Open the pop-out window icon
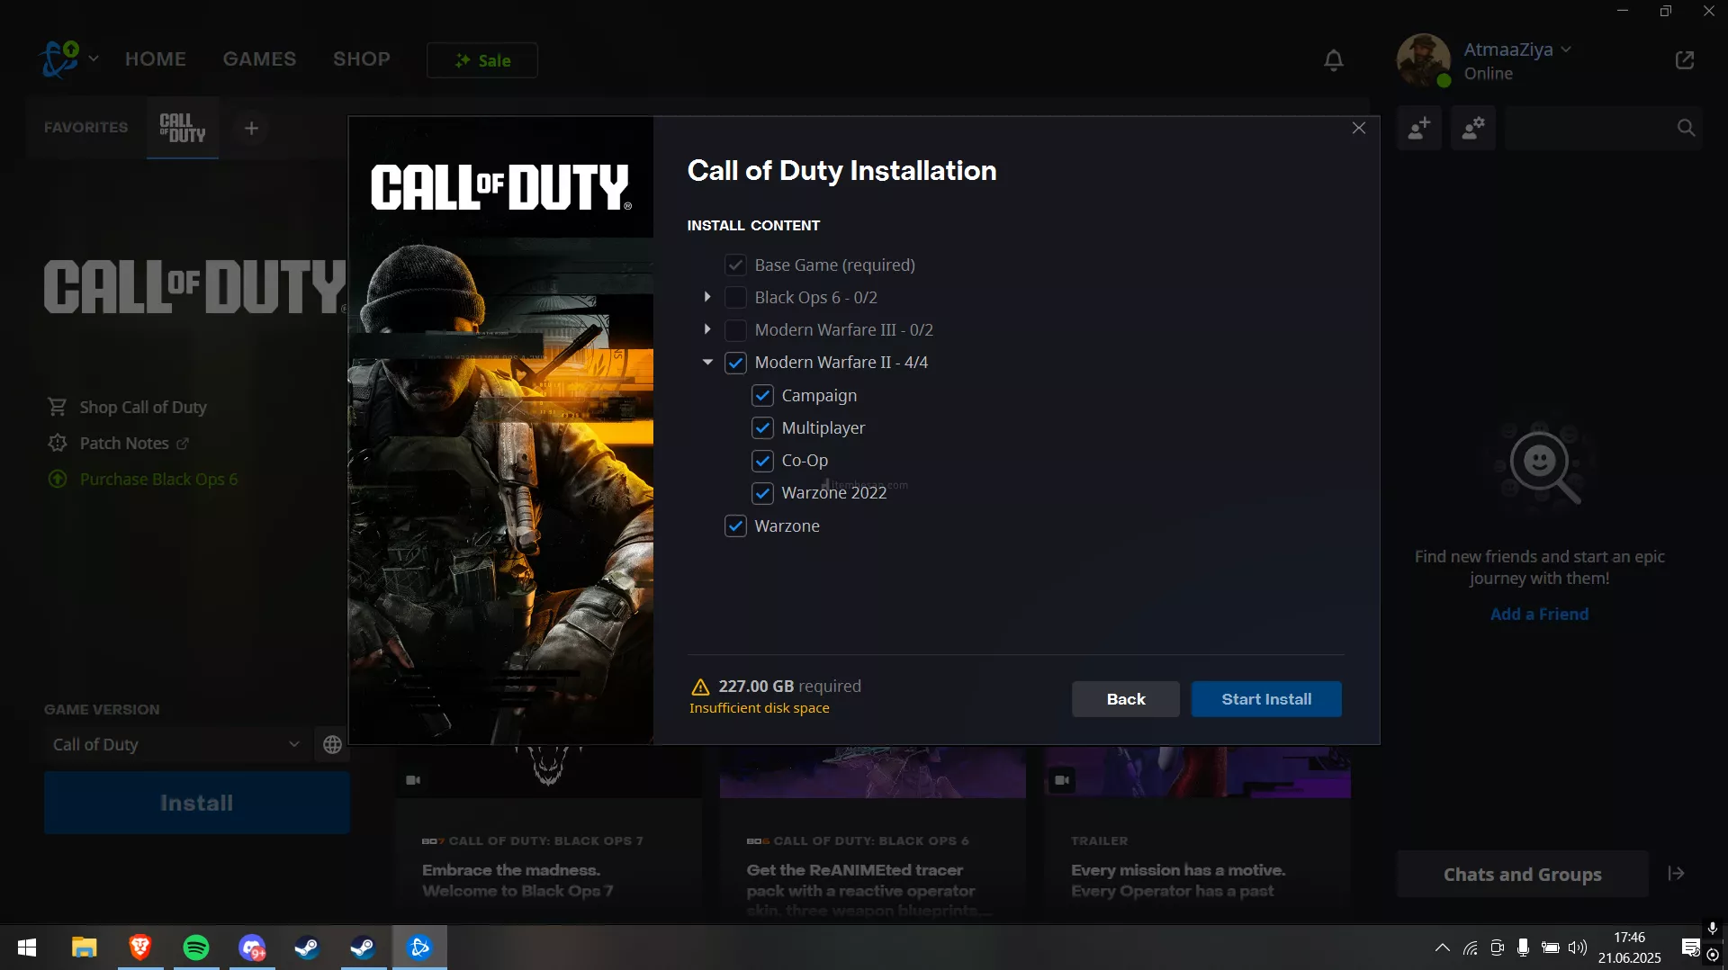Image resolution: width=1728 pixels, height=970 pixels. 1684,60
